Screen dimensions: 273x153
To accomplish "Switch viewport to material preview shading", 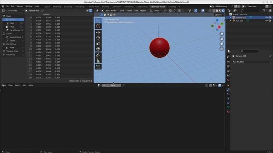I will click(x=220, y=11).
